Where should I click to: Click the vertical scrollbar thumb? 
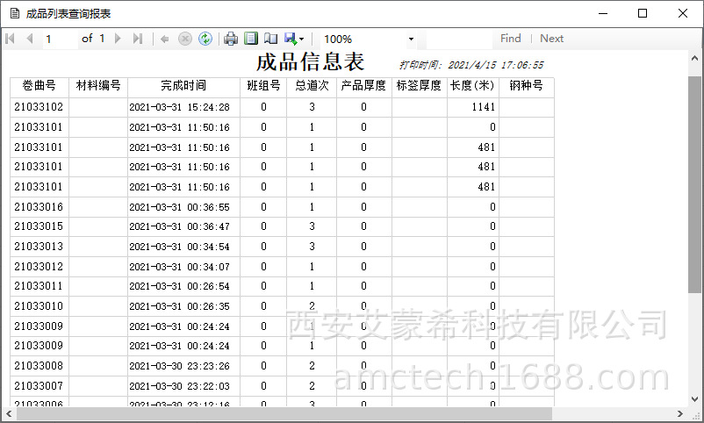[x=695, y=184]
